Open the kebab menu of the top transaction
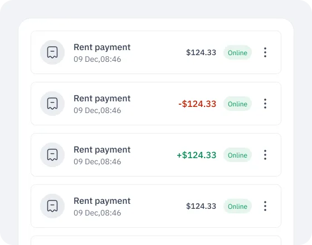Viewport: 312px width, 245px height. tap(265, 52)
